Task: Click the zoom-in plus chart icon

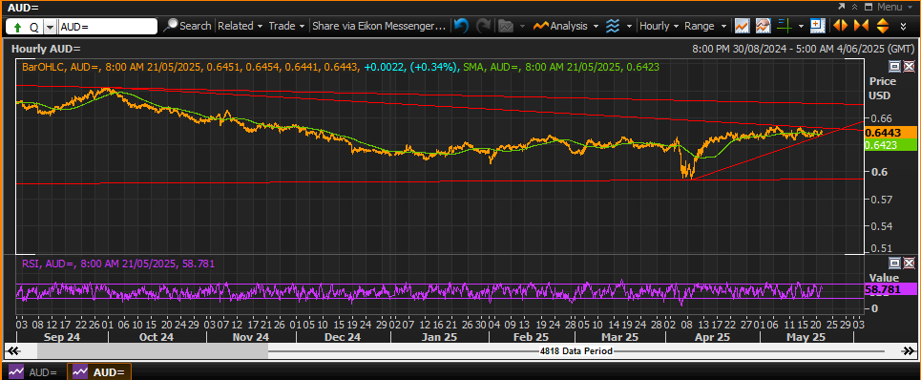Action: pos(816,26)
